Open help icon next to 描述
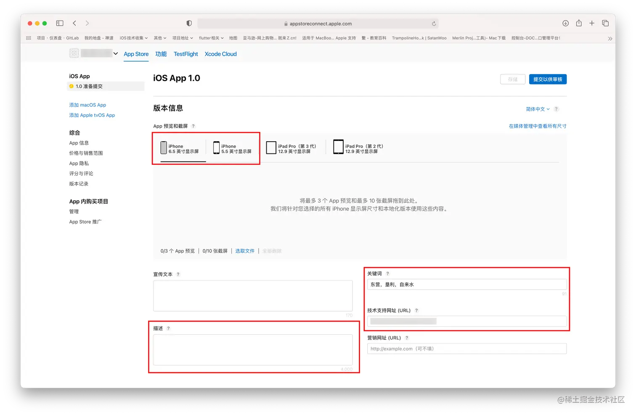The height and width of the screenshot is (415, 636). click(x=168, y=328)
